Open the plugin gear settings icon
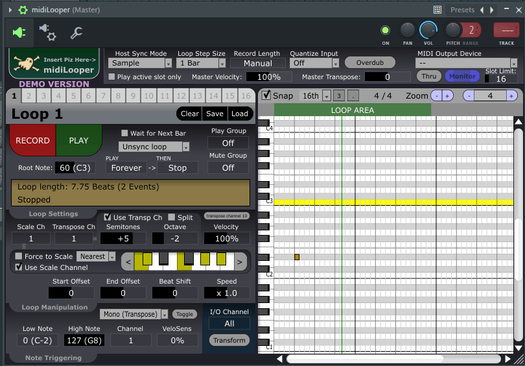 (x=47, y=32)
